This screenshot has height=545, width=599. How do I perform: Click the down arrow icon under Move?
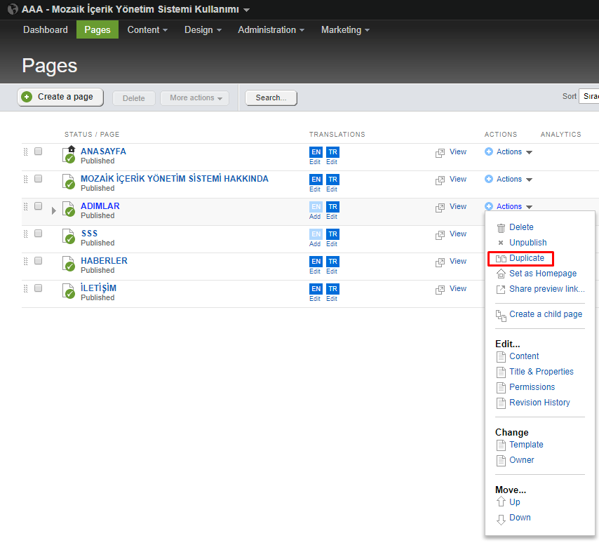(501, 520)
